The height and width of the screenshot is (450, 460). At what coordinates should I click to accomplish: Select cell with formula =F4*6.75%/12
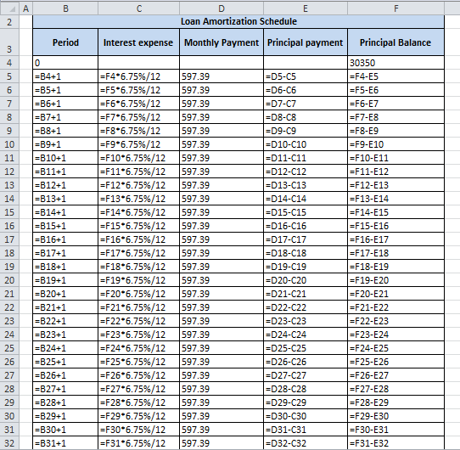coord(138,76)
